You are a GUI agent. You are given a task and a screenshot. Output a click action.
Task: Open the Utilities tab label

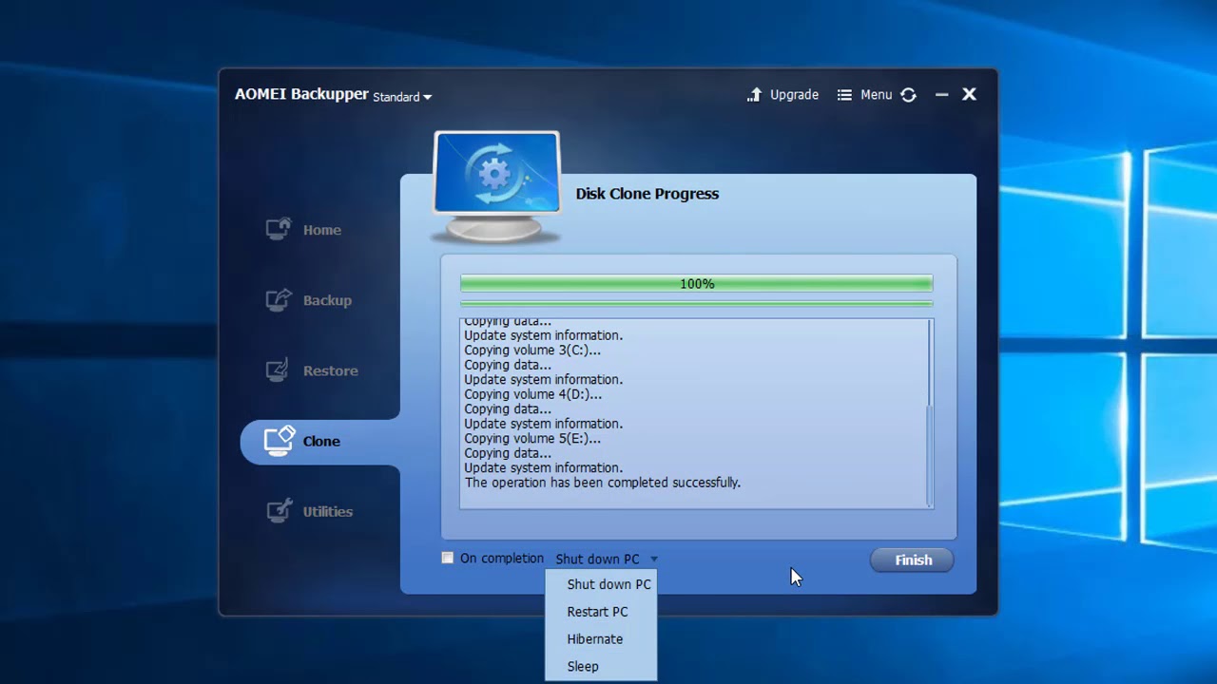click(328, 511)
